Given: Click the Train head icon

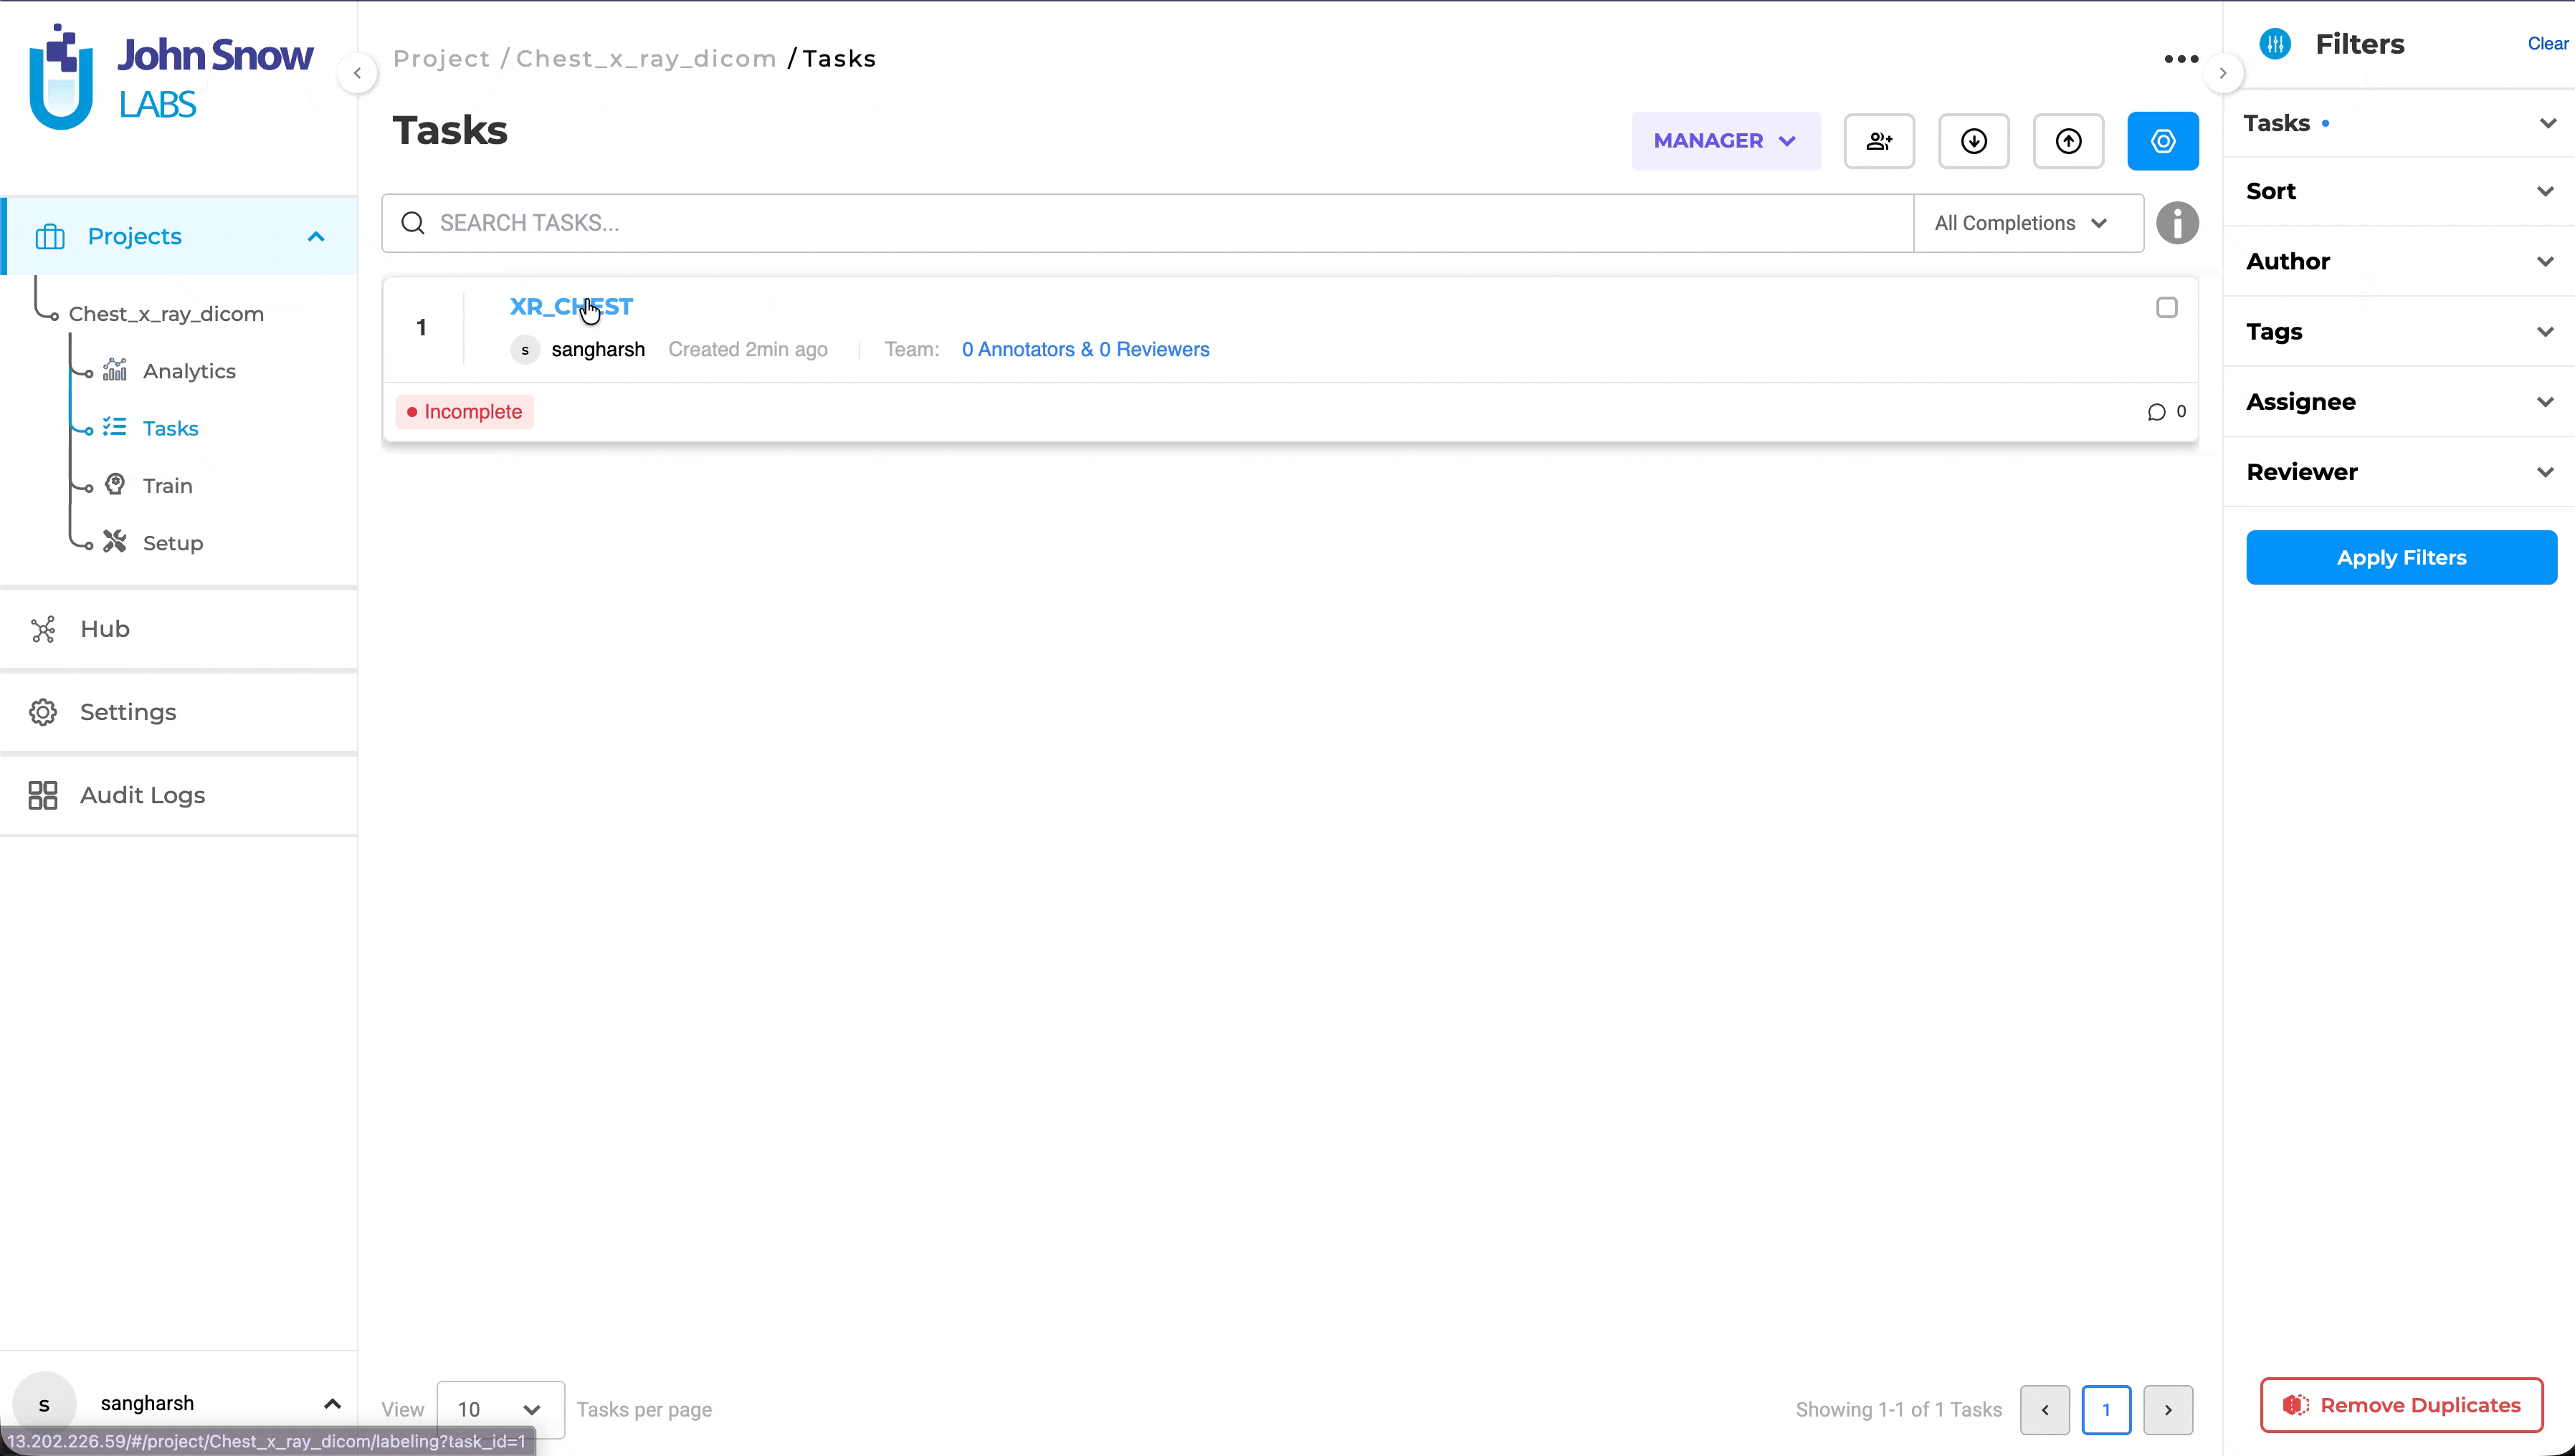Looking at the screenshot, I should coord(115,484).
